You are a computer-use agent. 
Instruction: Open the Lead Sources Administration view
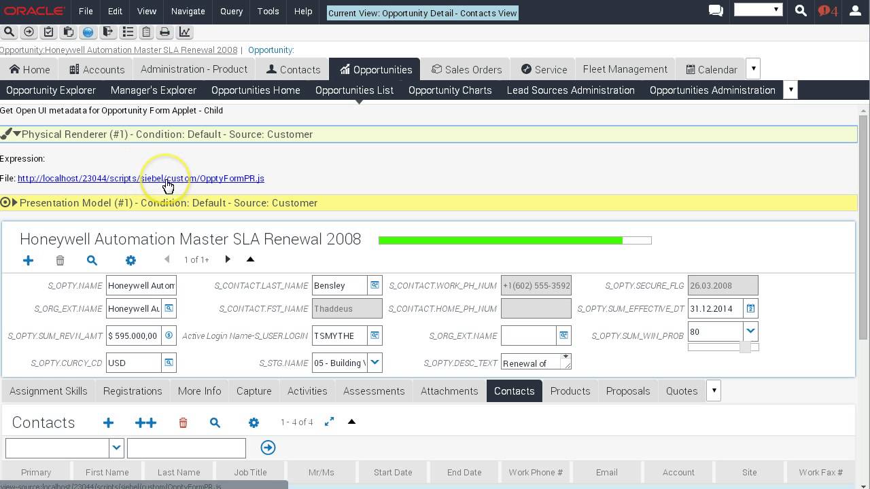571,90
